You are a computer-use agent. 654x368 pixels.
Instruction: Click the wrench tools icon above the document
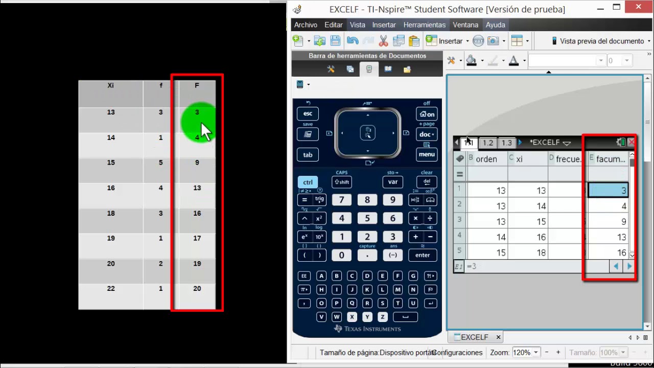coord(451,61)
